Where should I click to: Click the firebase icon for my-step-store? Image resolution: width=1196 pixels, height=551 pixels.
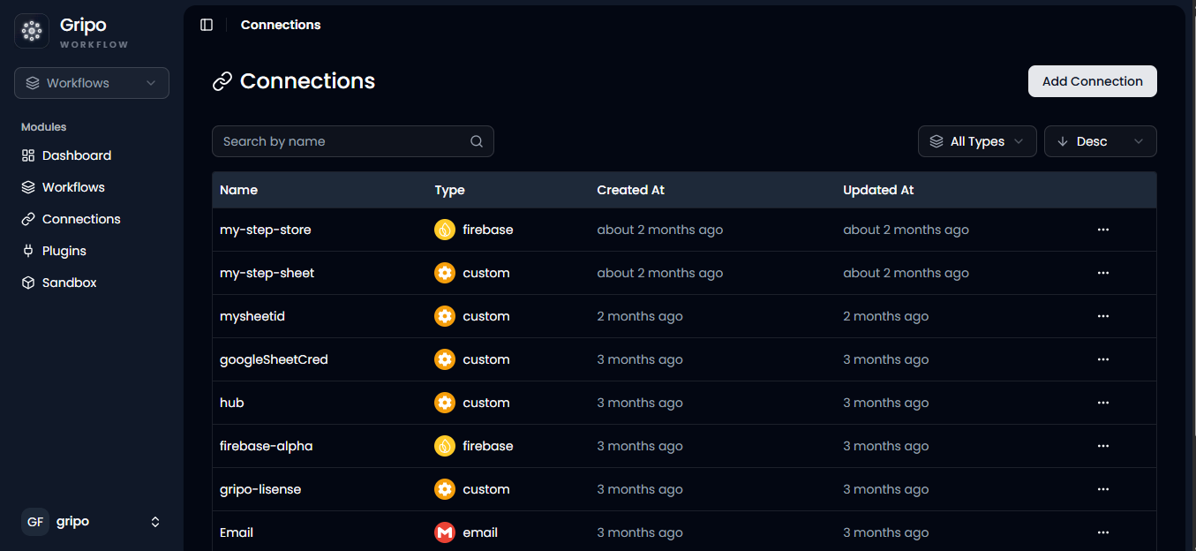point(445,230)
